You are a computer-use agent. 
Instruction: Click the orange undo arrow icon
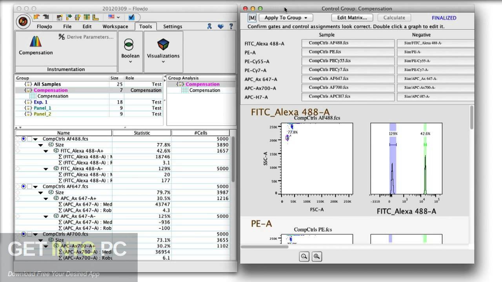pos(36,17)
